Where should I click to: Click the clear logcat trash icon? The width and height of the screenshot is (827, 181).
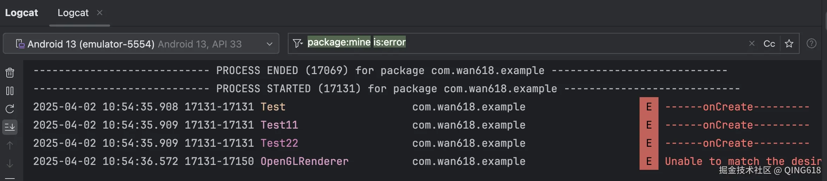(10, 73)
